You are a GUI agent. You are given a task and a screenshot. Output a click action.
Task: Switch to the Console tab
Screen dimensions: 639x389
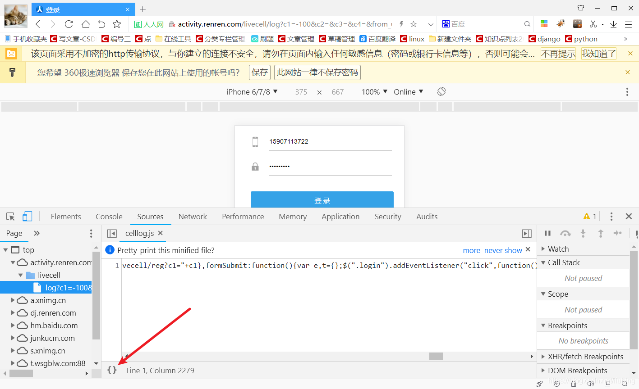click(x=109, y=217)
